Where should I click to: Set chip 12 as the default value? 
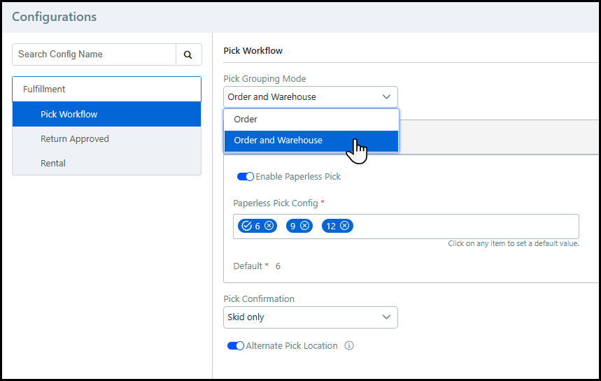click(x=331, y=226)
